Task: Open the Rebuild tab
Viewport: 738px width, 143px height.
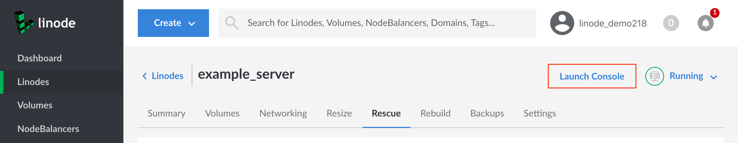Action: (435, 113)
